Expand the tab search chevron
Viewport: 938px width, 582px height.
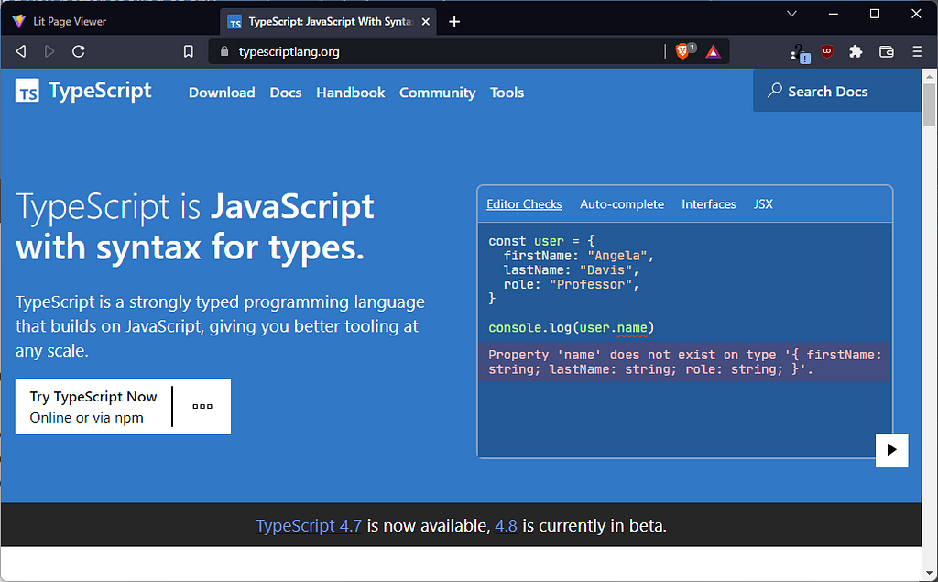(791, 14)
